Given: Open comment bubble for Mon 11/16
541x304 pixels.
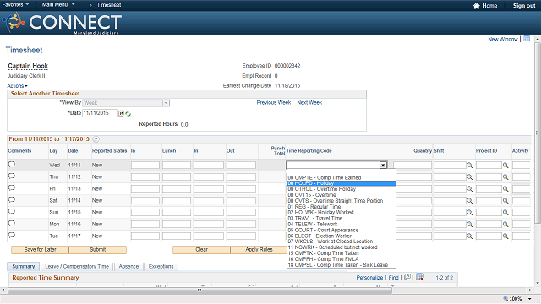Looking at the screenshot, I should [x=12, y=223].
